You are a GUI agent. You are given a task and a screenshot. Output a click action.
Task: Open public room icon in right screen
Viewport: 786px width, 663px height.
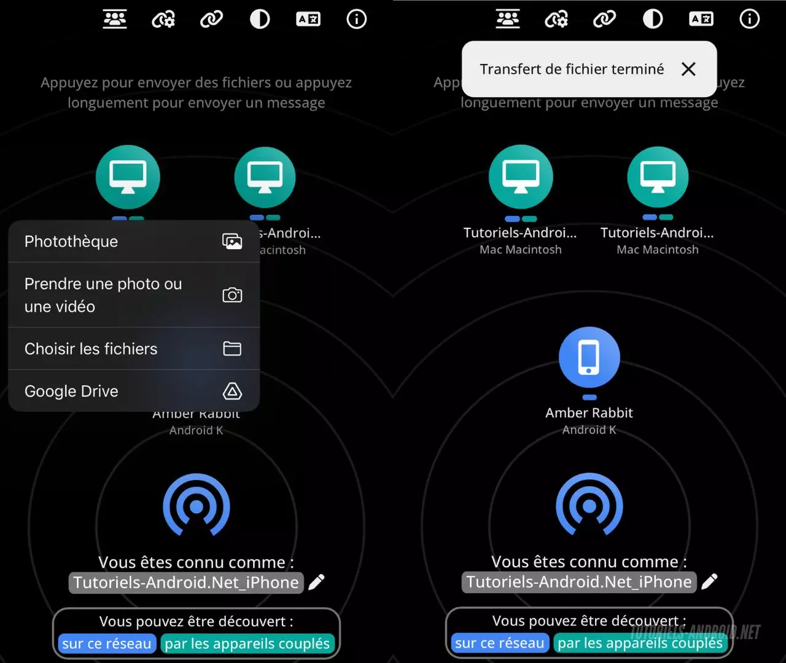coord(508,19)
